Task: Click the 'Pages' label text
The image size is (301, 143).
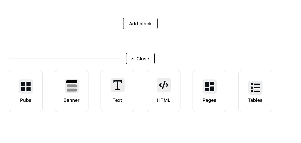Action: 210,100
